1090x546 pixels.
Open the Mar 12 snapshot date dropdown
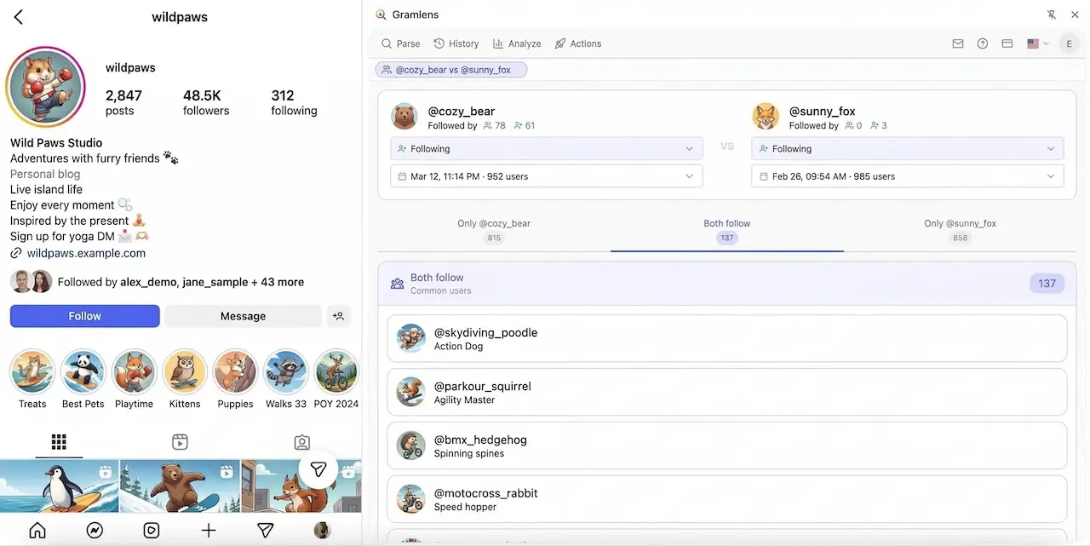tap(546, 176)
